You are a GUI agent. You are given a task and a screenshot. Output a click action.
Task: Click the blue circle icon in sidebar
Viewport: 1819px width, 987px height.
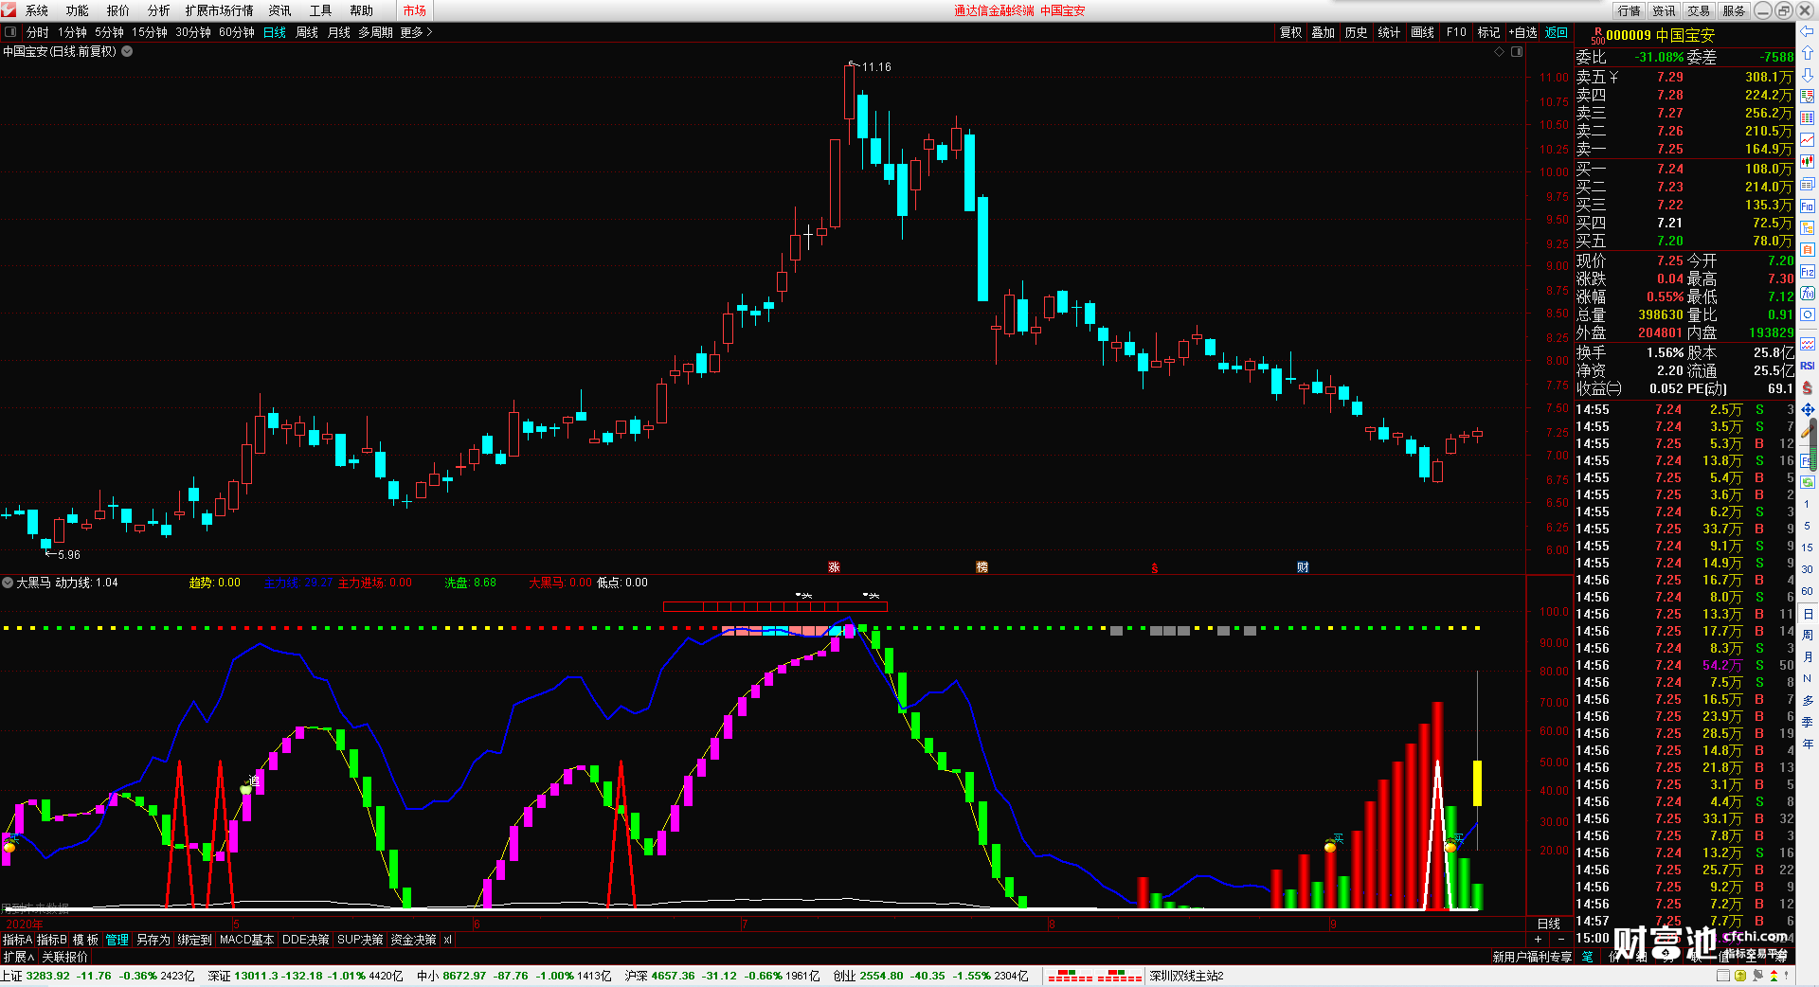(x=1808, y=315)
